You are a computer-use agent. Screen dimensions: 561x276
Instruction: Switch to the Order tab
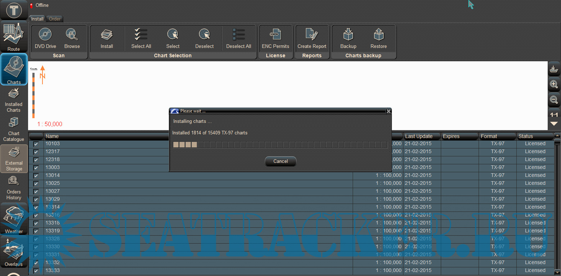pyautogui.click(x=55, y=19)
